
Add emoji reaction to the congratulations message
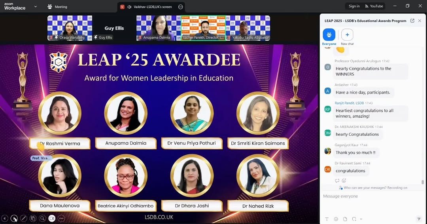click(x=344, y=181)
